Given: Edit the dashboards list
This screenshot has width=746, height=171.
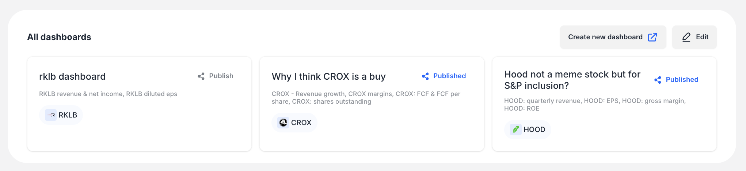Looking at the screenshot, I should (x=694, y=37).
